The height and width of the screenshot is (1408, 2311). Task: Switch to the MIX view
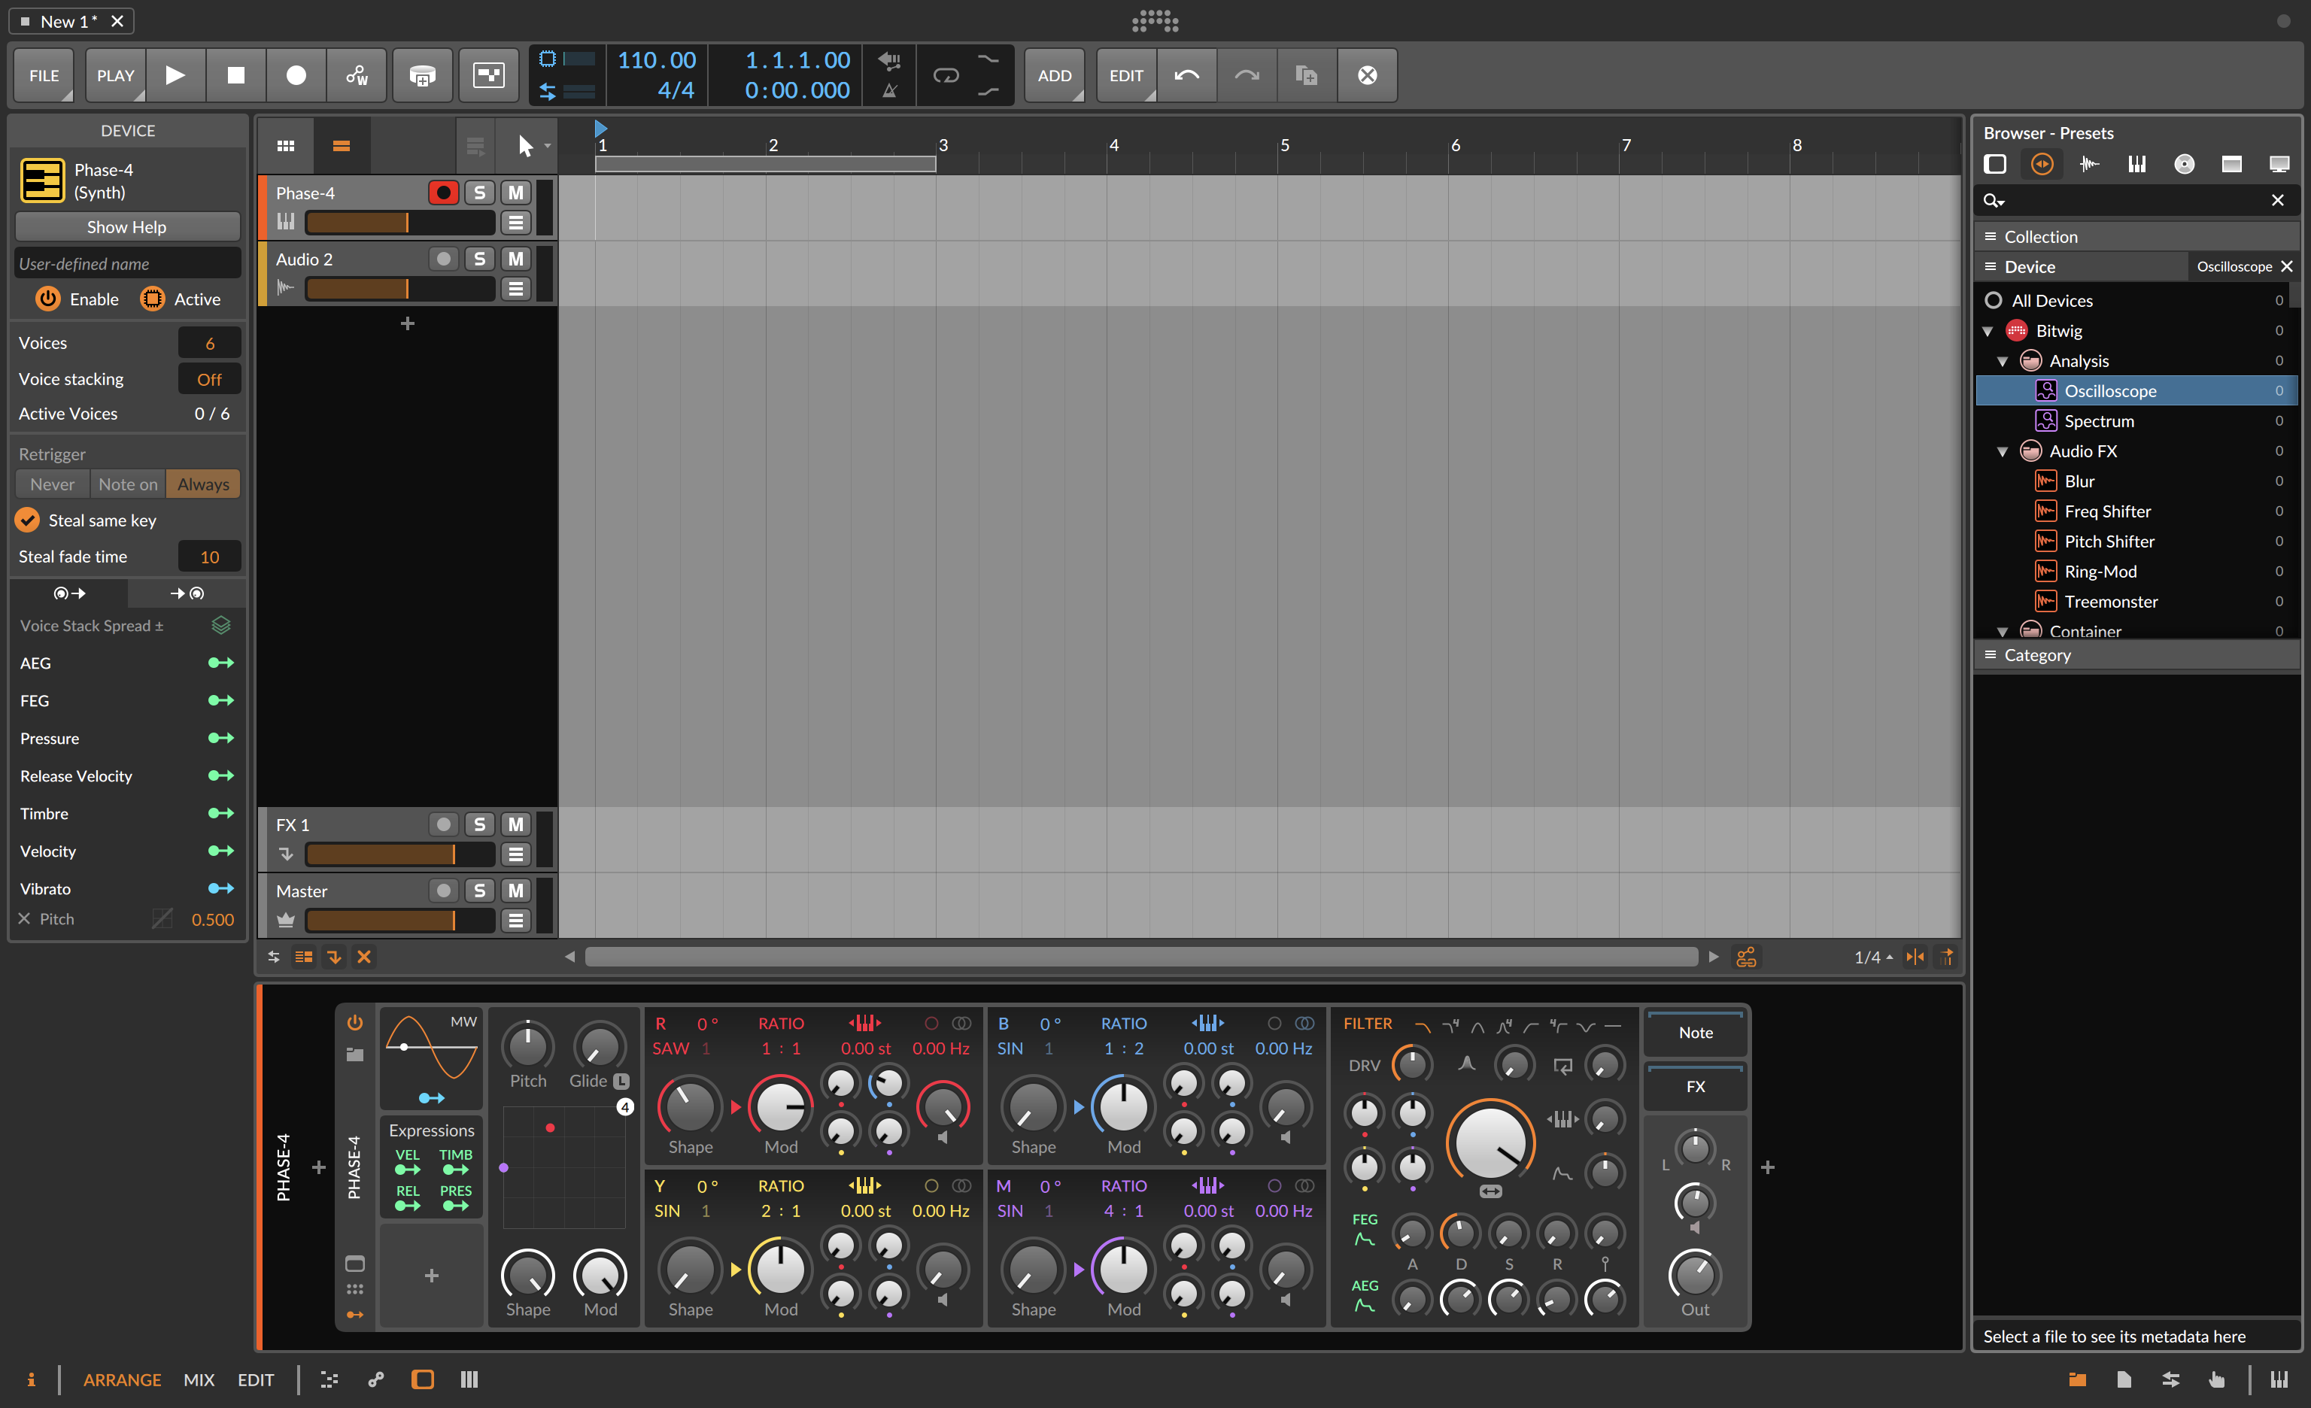(199, 1379)
